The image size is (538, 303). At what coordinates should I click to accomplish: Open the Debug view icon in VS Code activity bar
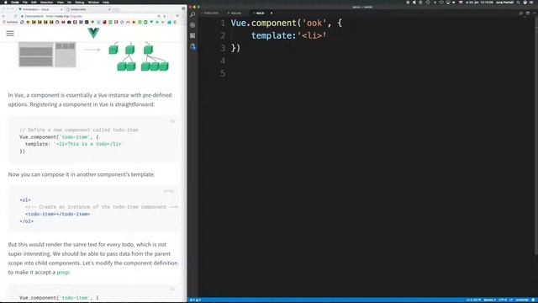193,25
